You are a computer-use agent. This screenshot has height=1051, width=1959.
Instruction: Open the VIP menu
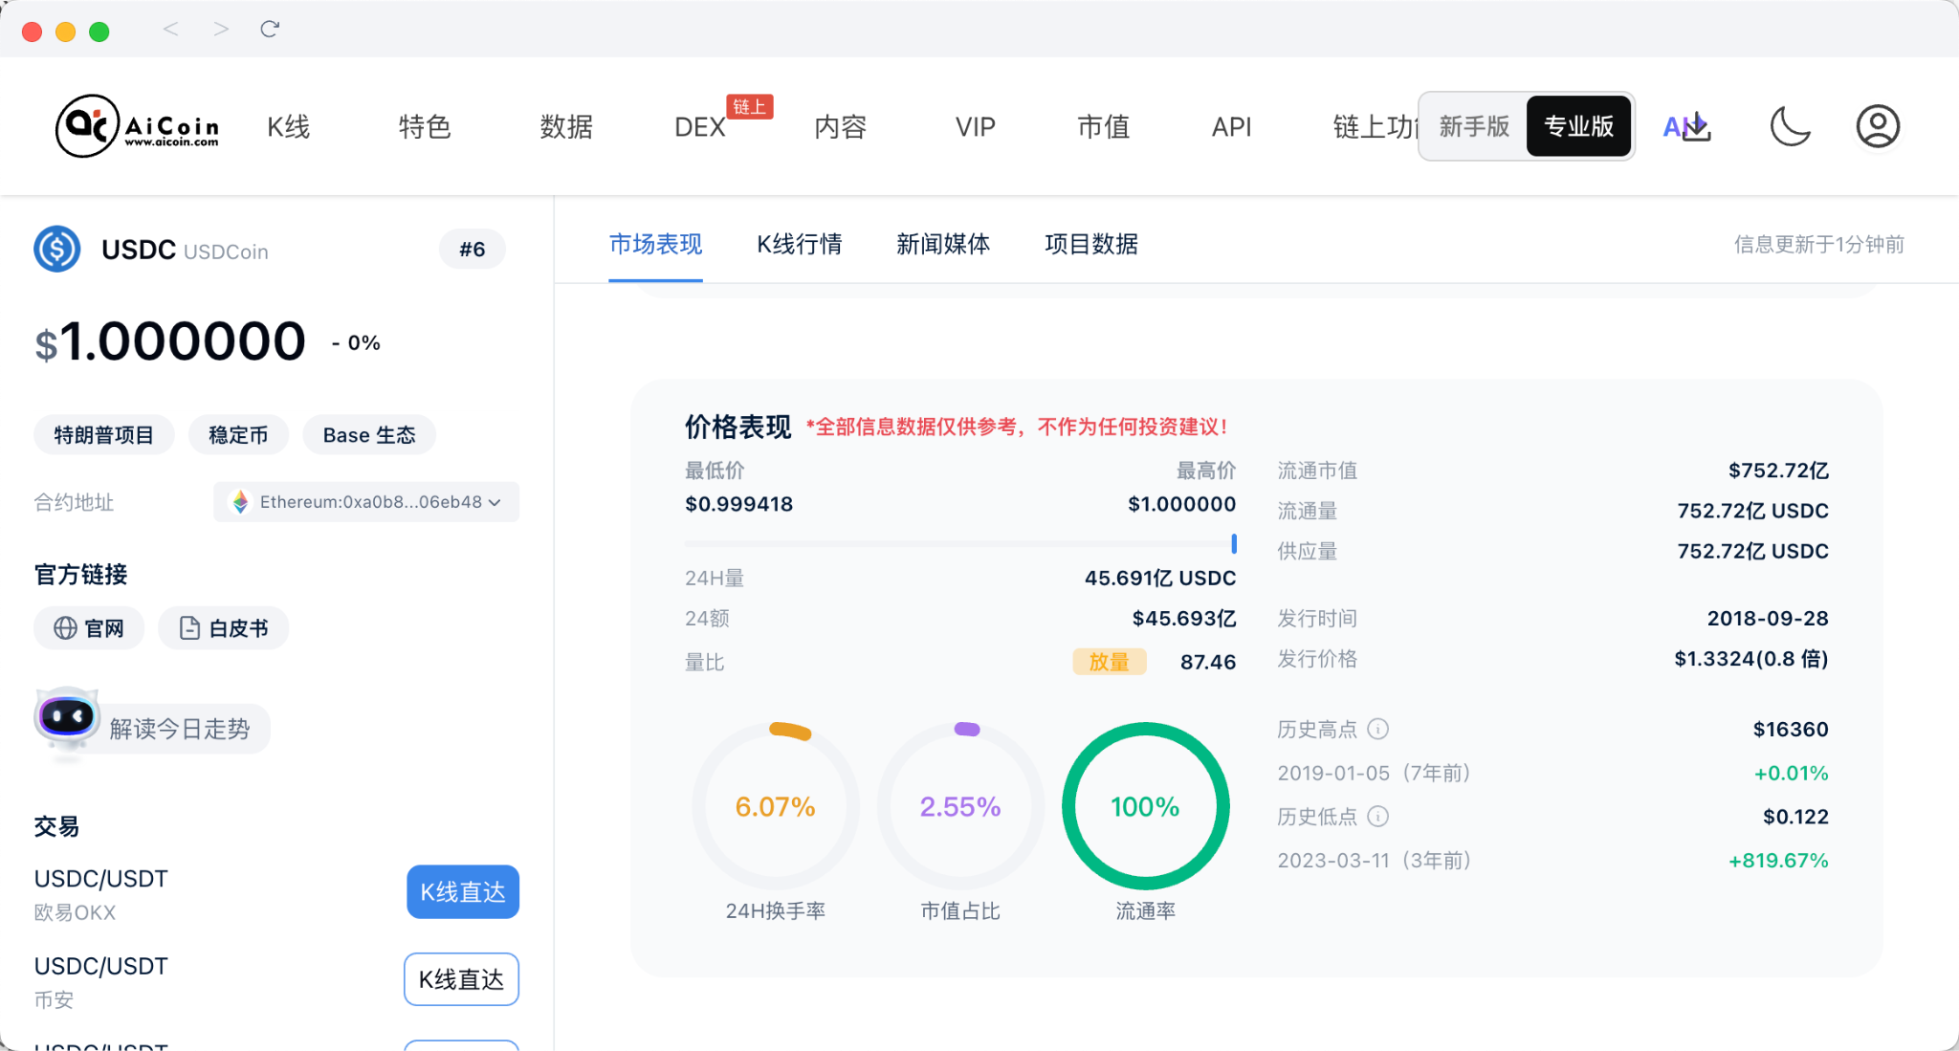[976, 126]
